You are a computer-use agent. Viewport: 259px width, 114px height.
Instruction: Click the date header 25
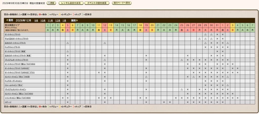point(182,25)
